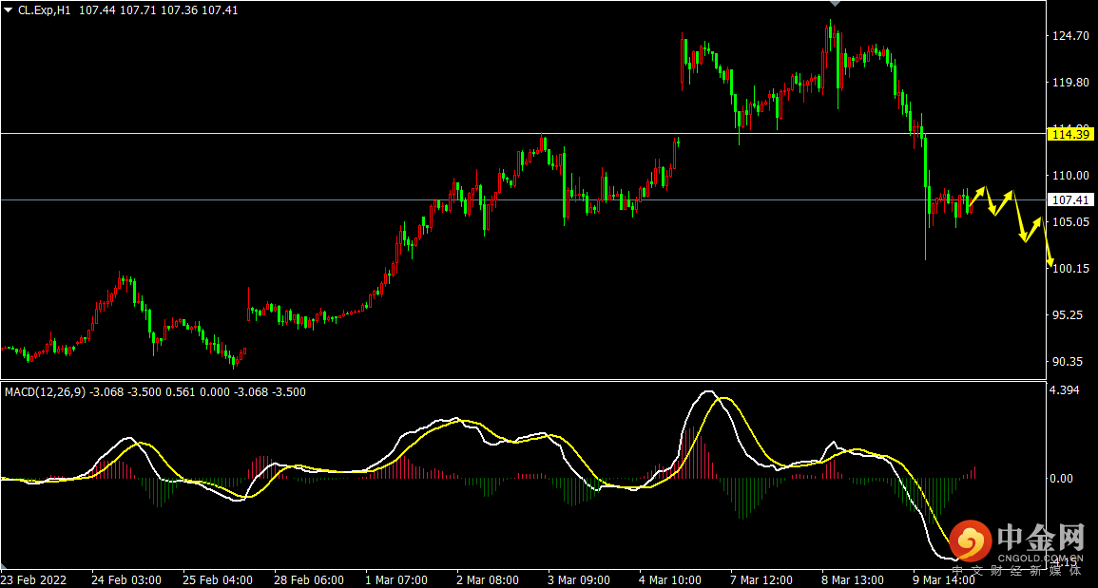Click the chart menu triangle beside CL.Exp,H1
The height and width of the screenshot is (588, 1098).
pyautogui.click(x=9, y=10)
